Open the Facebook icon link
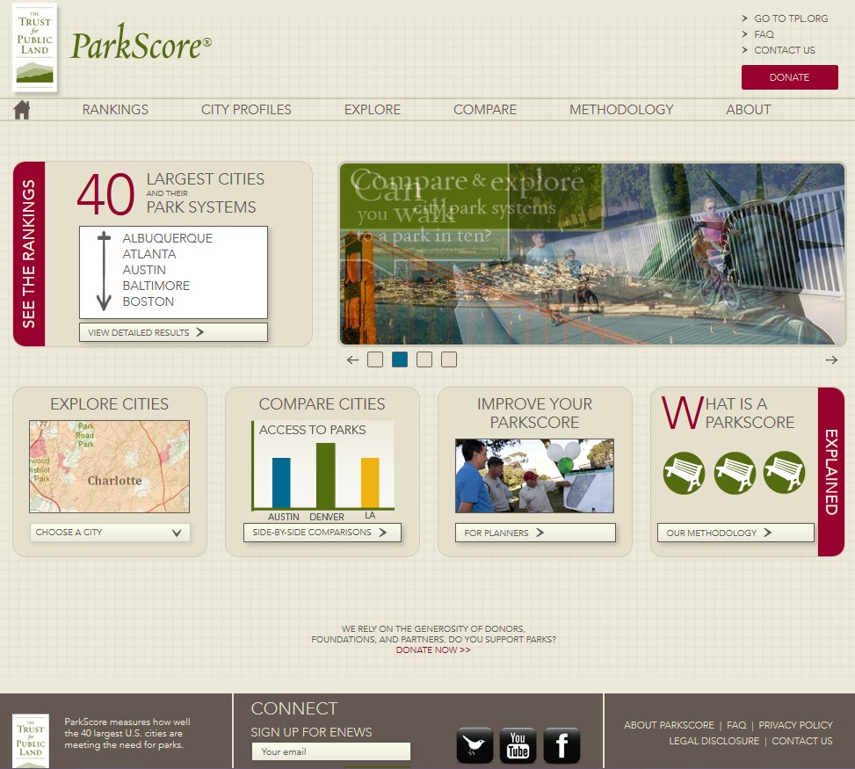 tap(562, 745)
